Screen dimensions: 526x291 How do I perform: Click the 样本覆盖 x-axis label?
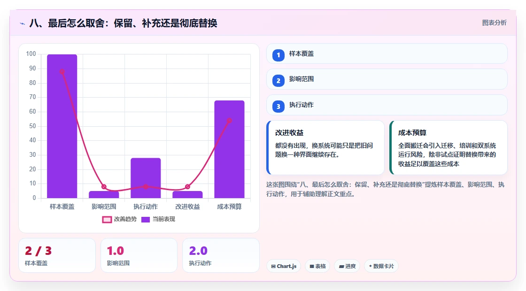(62, 207)
